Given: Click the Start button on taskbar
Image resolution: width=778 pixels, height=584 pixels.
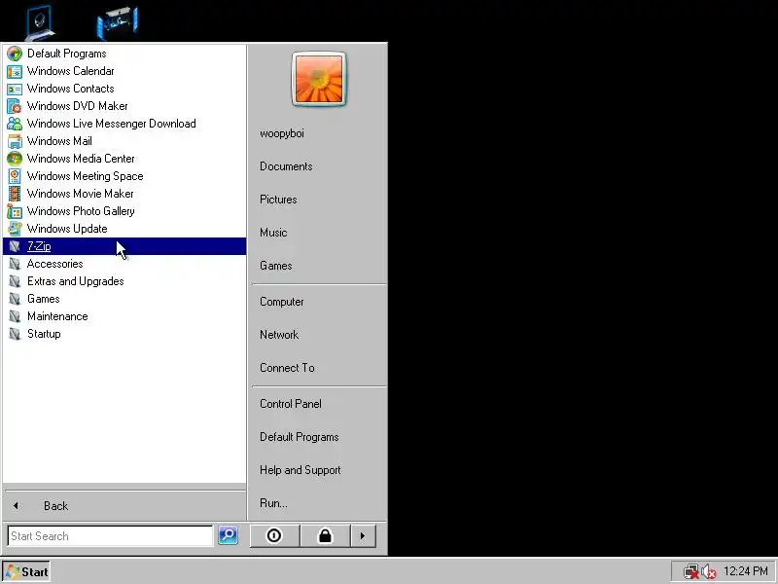Looking at the screenshot, I should (26, 571).
